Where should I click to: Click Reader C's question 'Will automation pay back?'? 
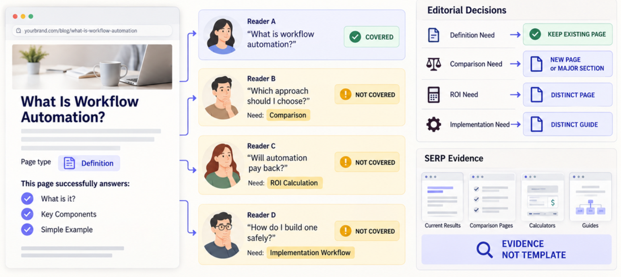(277, 163)
